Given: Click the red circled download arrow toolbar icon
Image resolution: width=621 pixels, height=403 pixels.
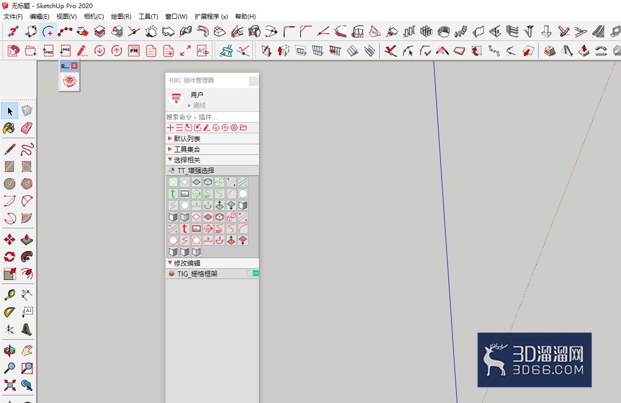Looking at the screenshot, I should [100, 51].
